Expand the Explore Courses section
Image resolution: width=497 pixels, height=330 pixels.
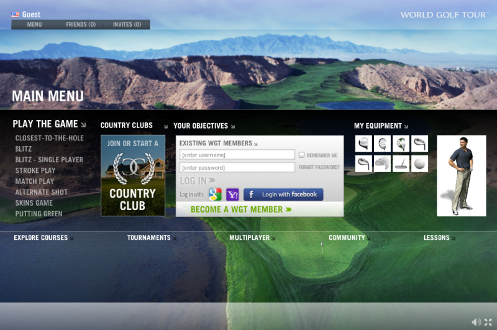point(43,238)
